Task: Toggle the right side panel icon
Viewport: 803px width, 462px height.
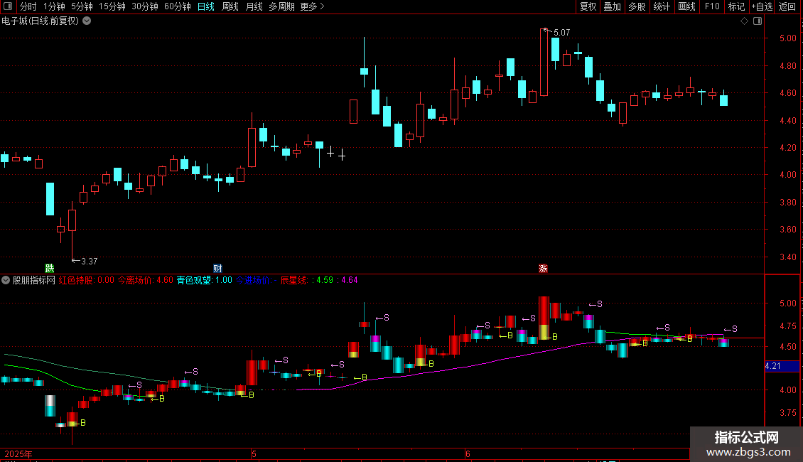Action: coord(758,21)
